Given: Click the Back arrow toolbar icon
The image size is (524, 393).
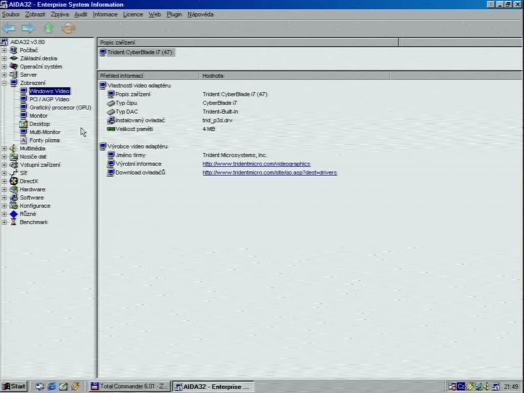Looking at the screenshot, I should pyautogui.click(x=9, y=28).
